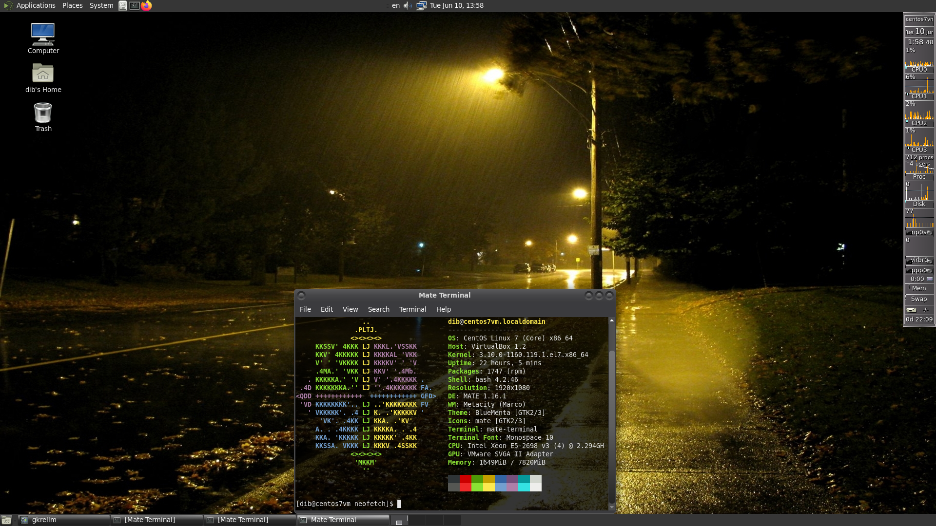Click the 'en' keyboard layout indicator
This screenshot has width=936, height=526.
coord(396,6)
